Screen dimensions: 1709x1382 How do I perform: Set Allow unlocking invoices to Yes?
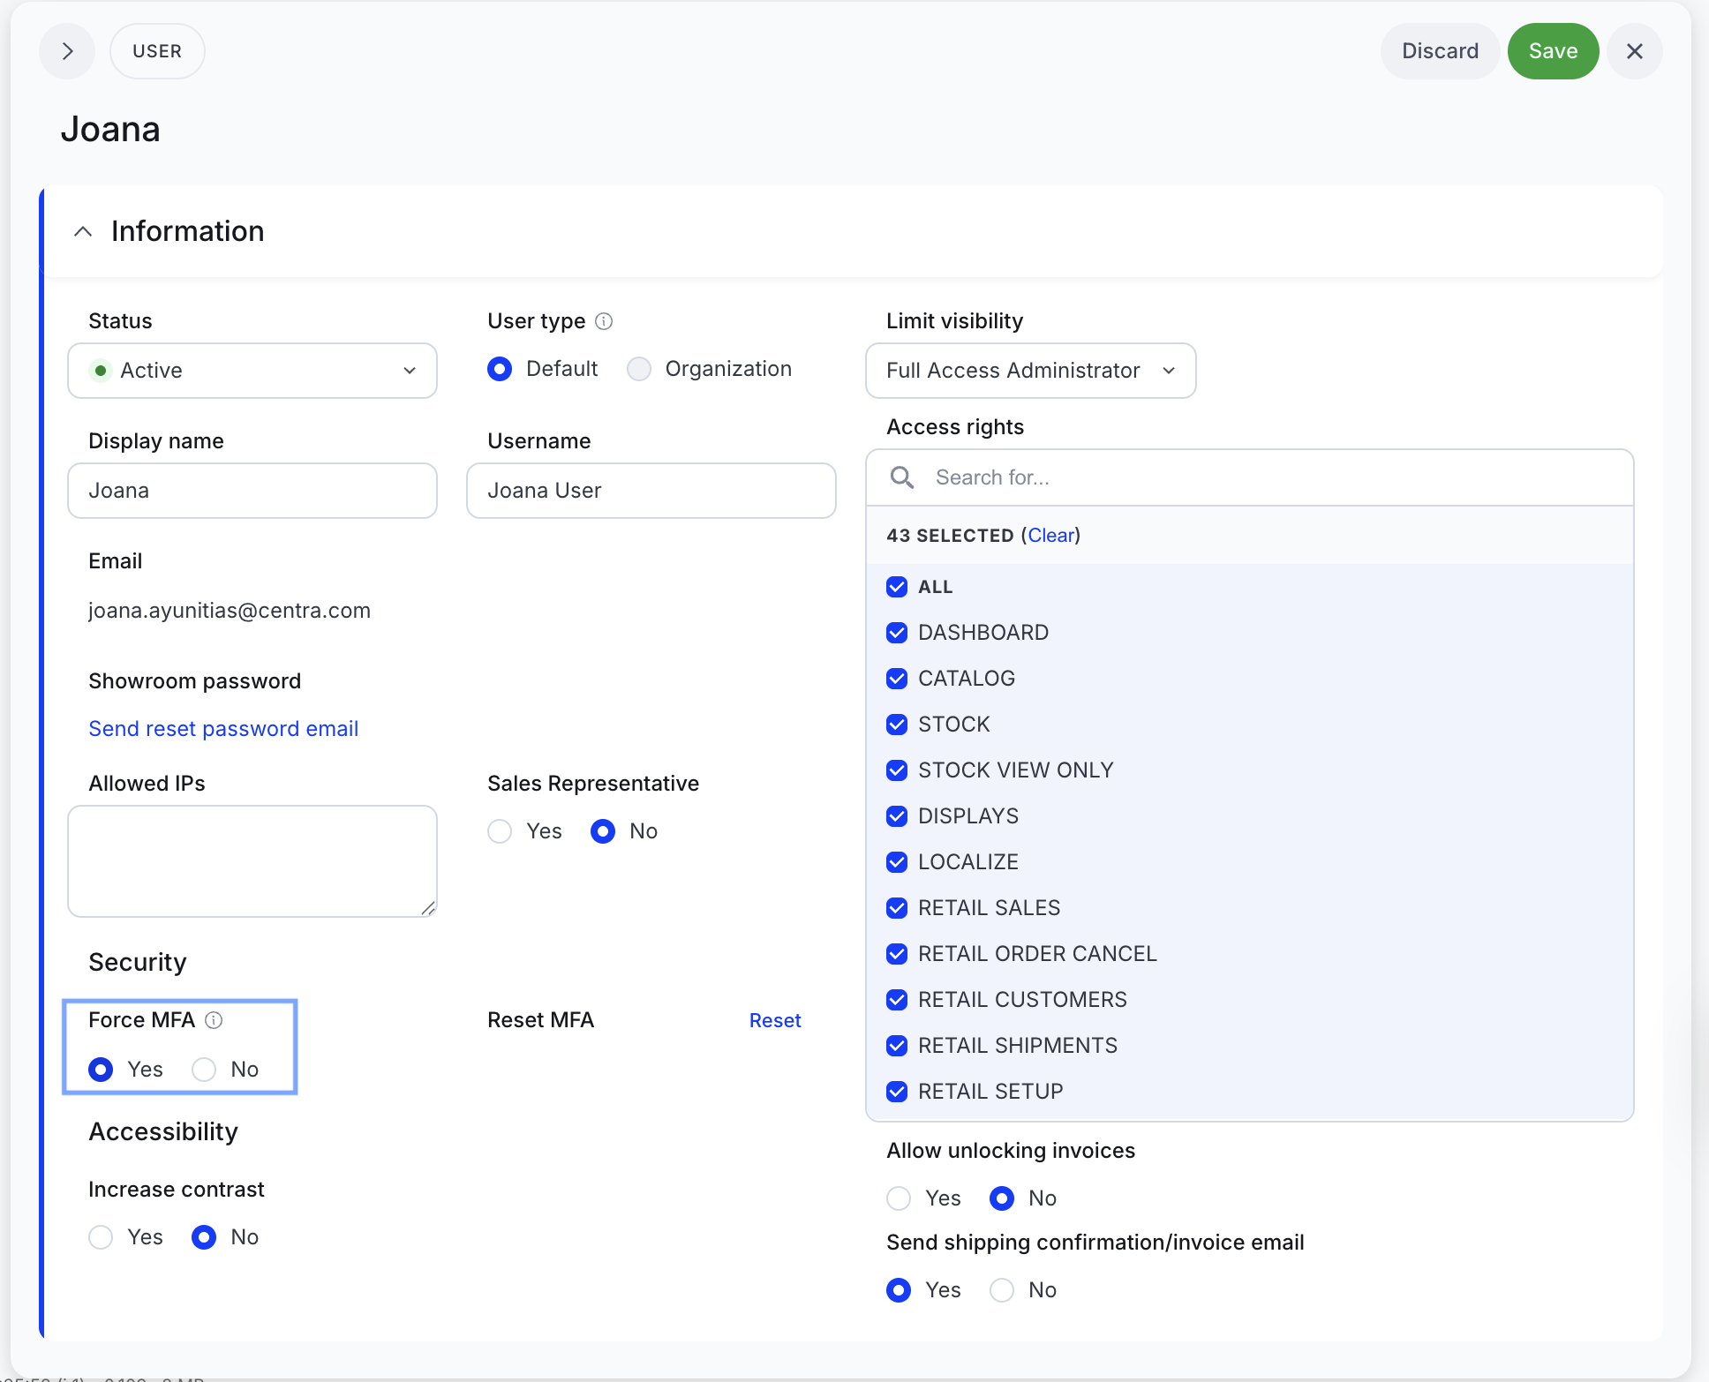point(899,1198)
